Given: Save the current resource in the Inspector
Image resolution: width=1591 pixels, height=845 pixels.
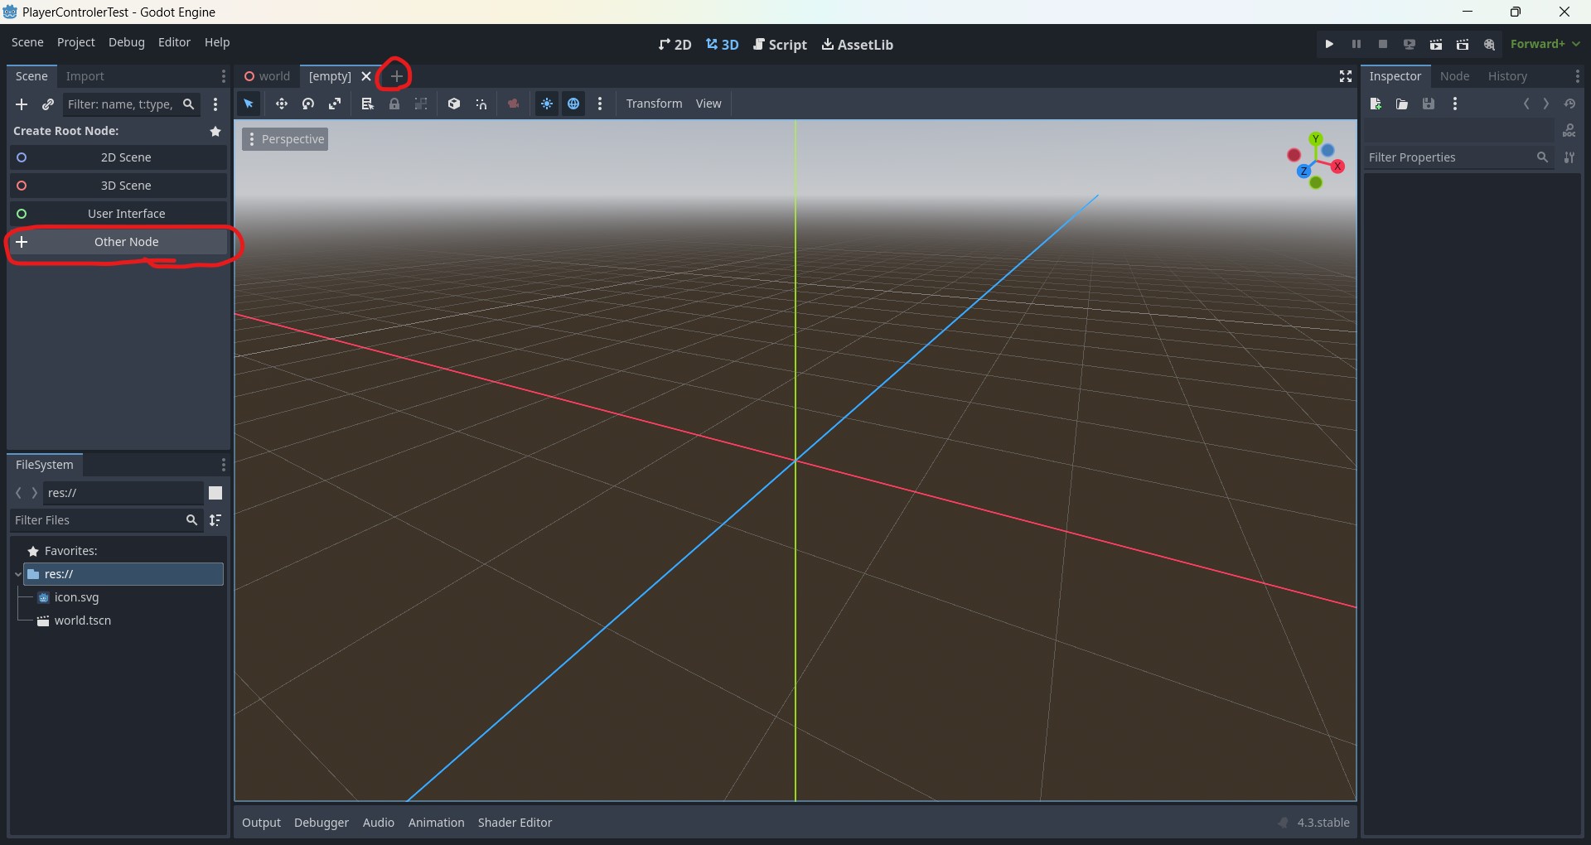Looking at the screenshot, I should (1429, 104).
